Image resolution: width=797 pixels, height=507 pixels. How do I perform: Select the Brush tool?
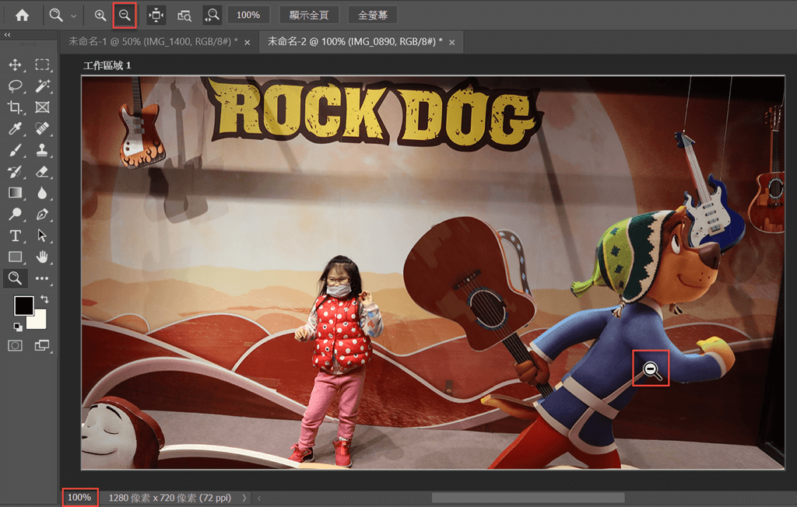(16, 150)
